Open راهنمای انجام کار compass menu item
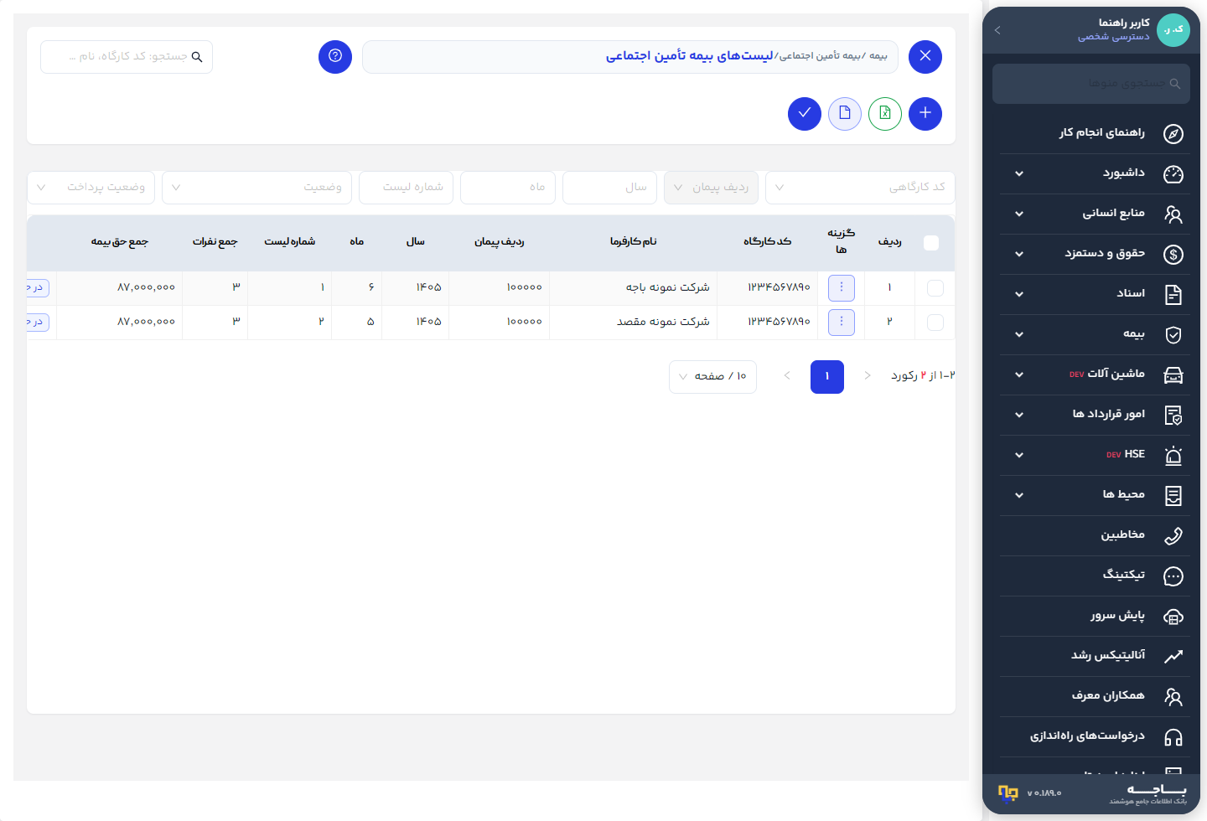The height and width of the screenshot is (821, 1207). (x=1095, y=133)
